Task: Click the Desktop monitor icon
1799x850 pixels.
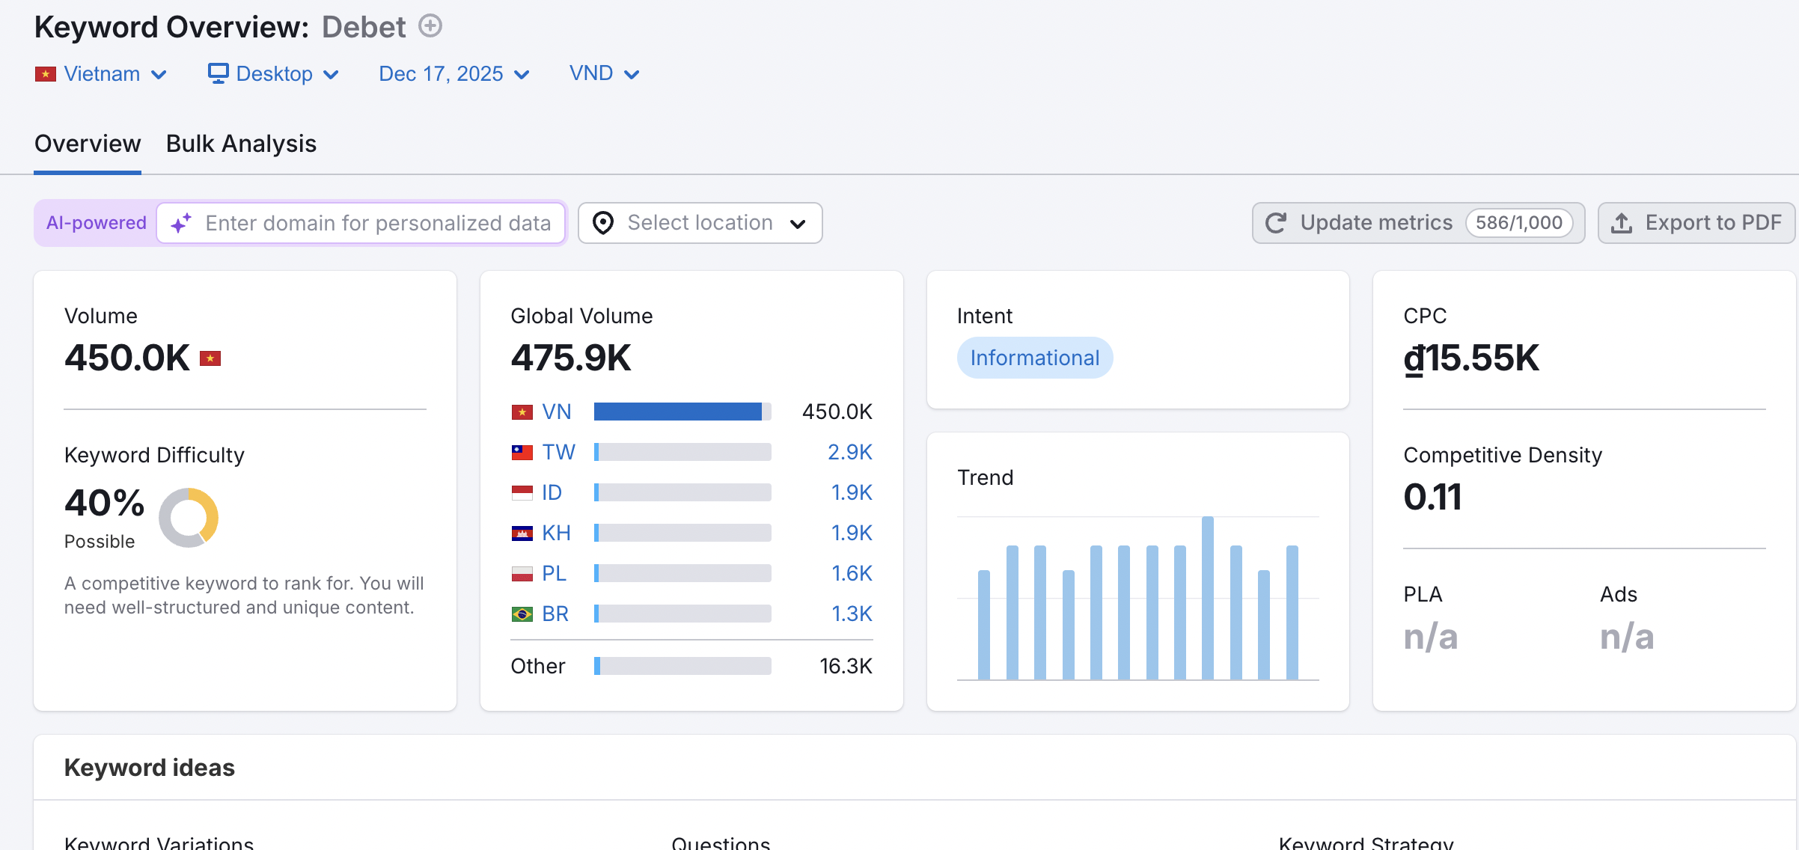Action: 218,73
